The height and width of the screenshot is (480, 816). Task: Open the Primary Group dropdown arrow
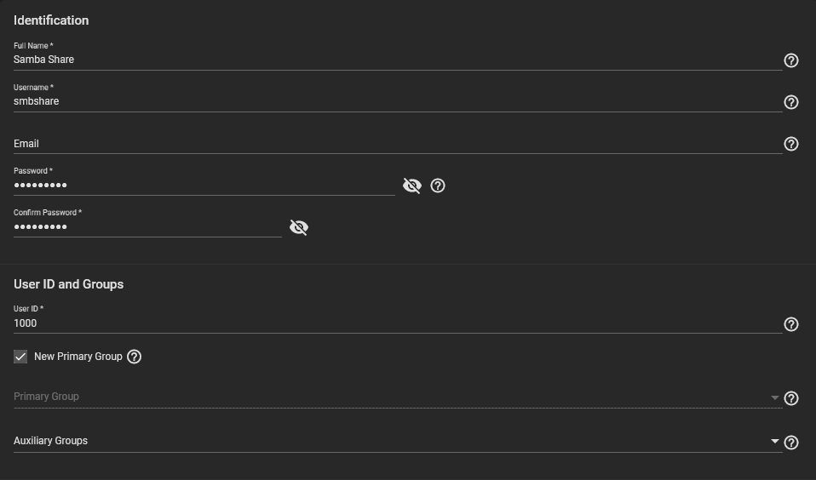pos(774,397)
